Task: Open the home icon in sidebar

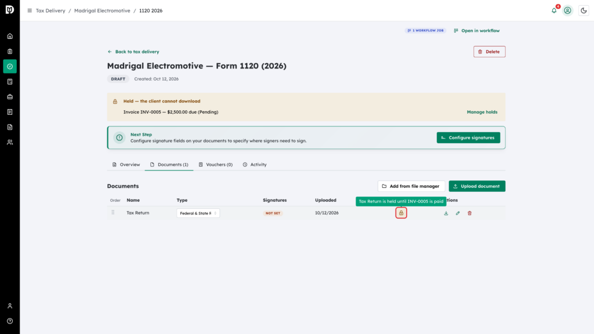Action: (x=10, y=37)
